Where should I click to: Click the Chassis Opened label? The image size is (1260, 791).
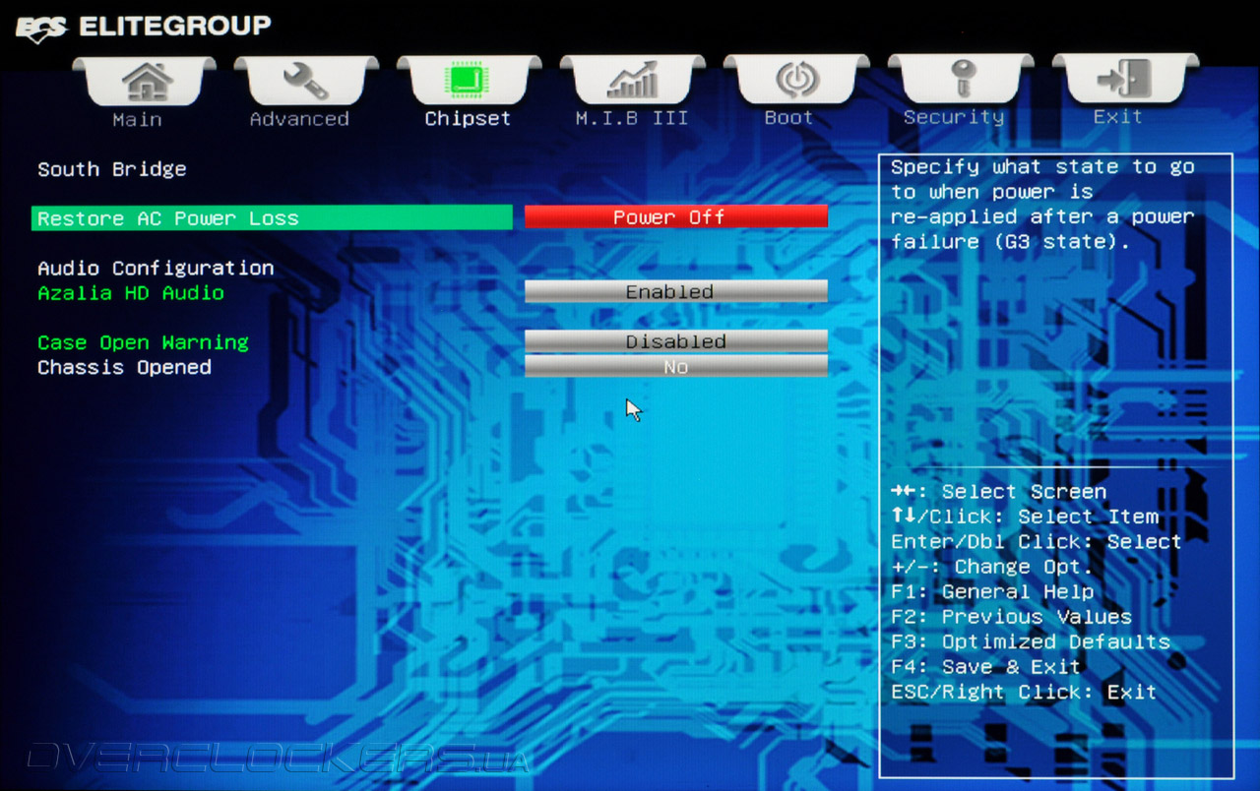pyautogui.click(x=124, y=367)
